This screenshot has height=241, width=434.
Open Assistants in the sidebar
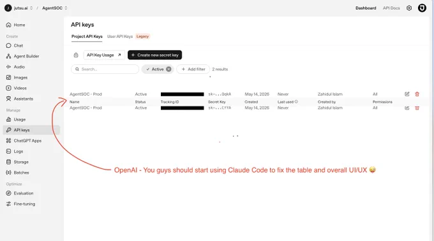(20, 99)
